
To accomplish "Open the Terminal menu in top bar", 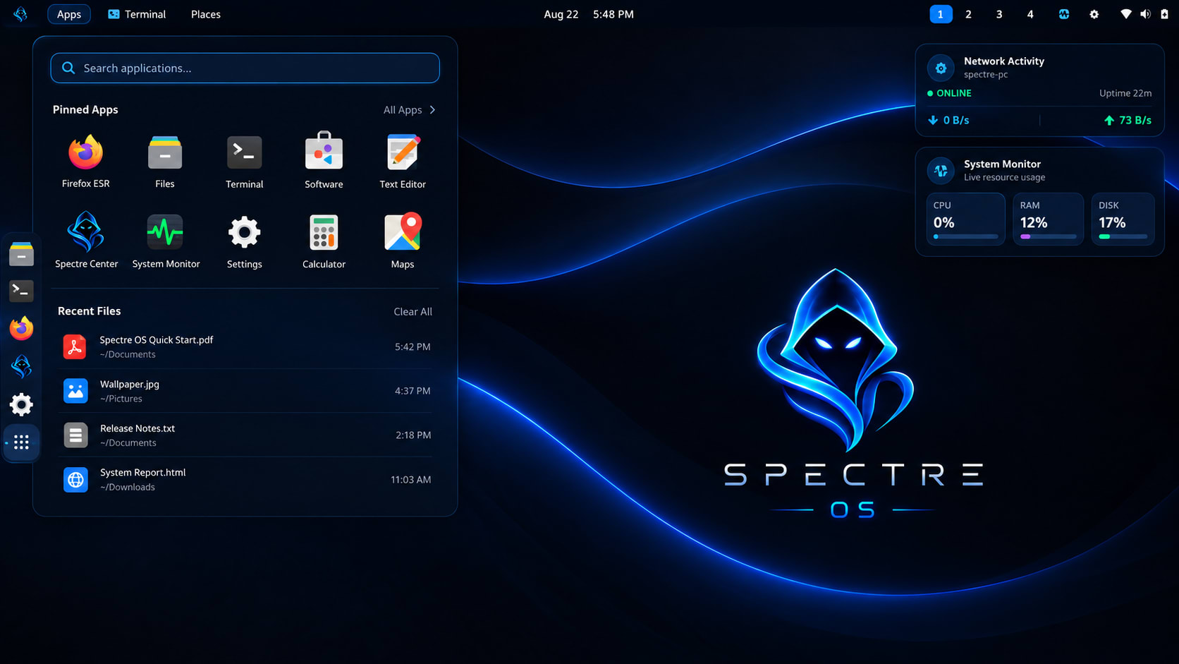I will [x=137, y=14].
